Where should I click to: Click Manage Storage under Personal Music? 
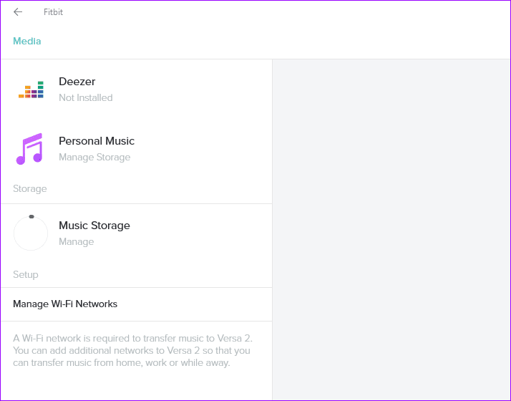point(94,157)
